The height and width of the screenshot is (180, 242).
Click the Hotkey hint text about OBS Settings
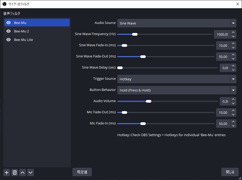(x=171, y=135)
